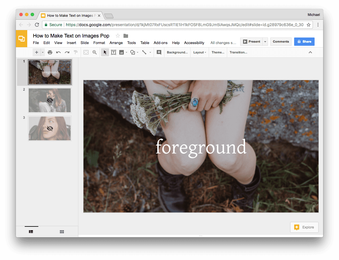Open the Layout dropdown
This screenshot has height=260, width=339.
click(x=200, y=52)
